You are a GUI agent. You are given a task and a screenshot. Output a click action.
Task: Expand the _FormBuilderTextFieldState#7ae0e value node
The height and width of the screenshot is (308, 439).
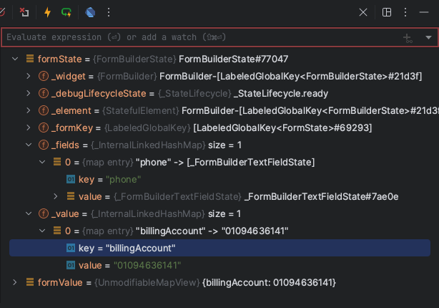(56, 196)
